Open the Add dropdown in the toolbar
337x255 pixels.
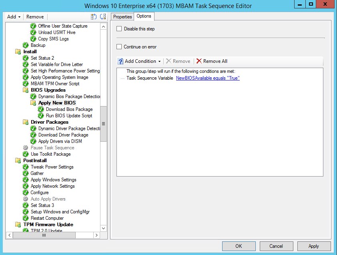(x=14, y=17)
